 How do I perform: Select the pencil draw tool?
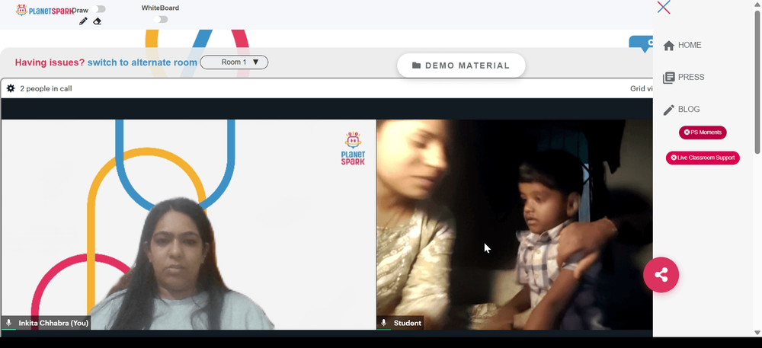click(x=83, y=21)
